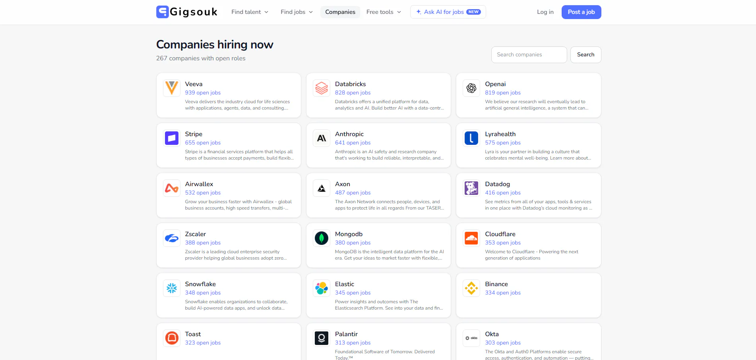The image size is (756, 360).
Task: Click the Axon logo icon
Action: [x=322, y=188]
